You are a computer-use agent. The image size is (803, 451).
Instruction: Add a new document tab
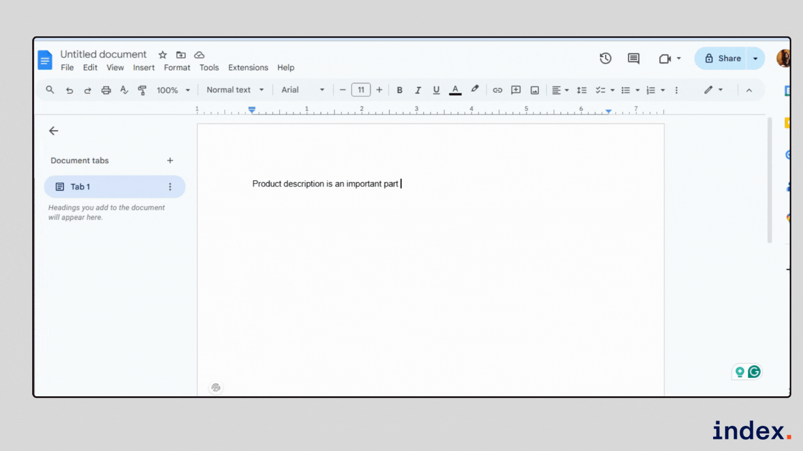click(x=170, y=160)
